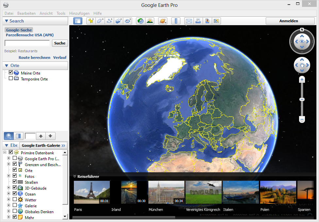319x222 pixels.
Task: Reset compass by clicking the N marker
Action: [302, 30]
